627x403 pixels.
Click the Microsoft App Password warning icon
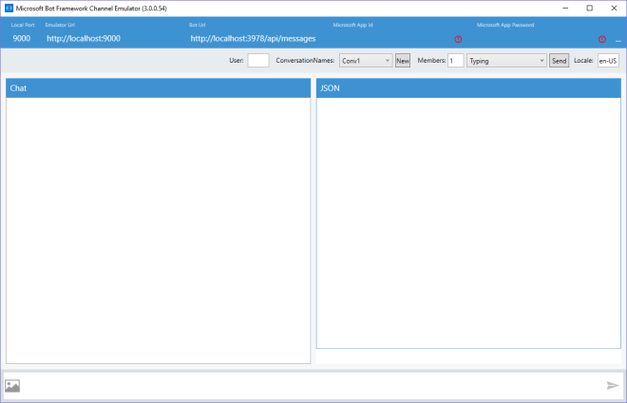pyautogui.click(x=601, y=39)
